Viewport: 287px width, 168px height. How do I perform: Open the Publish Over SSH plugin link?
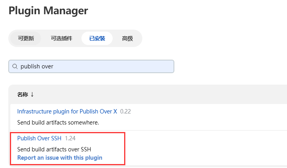39,138
